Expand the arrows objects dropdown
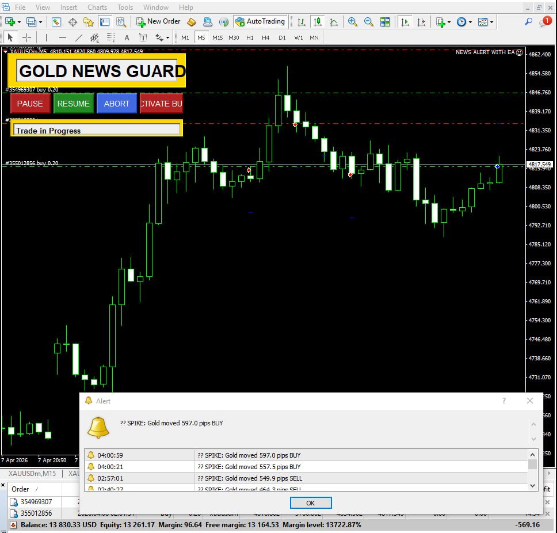Viewport: 557px width, 533px height. 167,37
